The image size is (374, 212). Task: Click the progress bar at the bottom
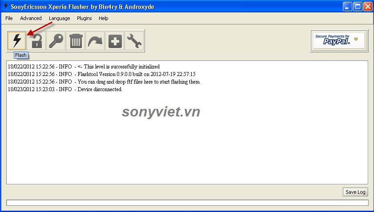tap(187, 203)
